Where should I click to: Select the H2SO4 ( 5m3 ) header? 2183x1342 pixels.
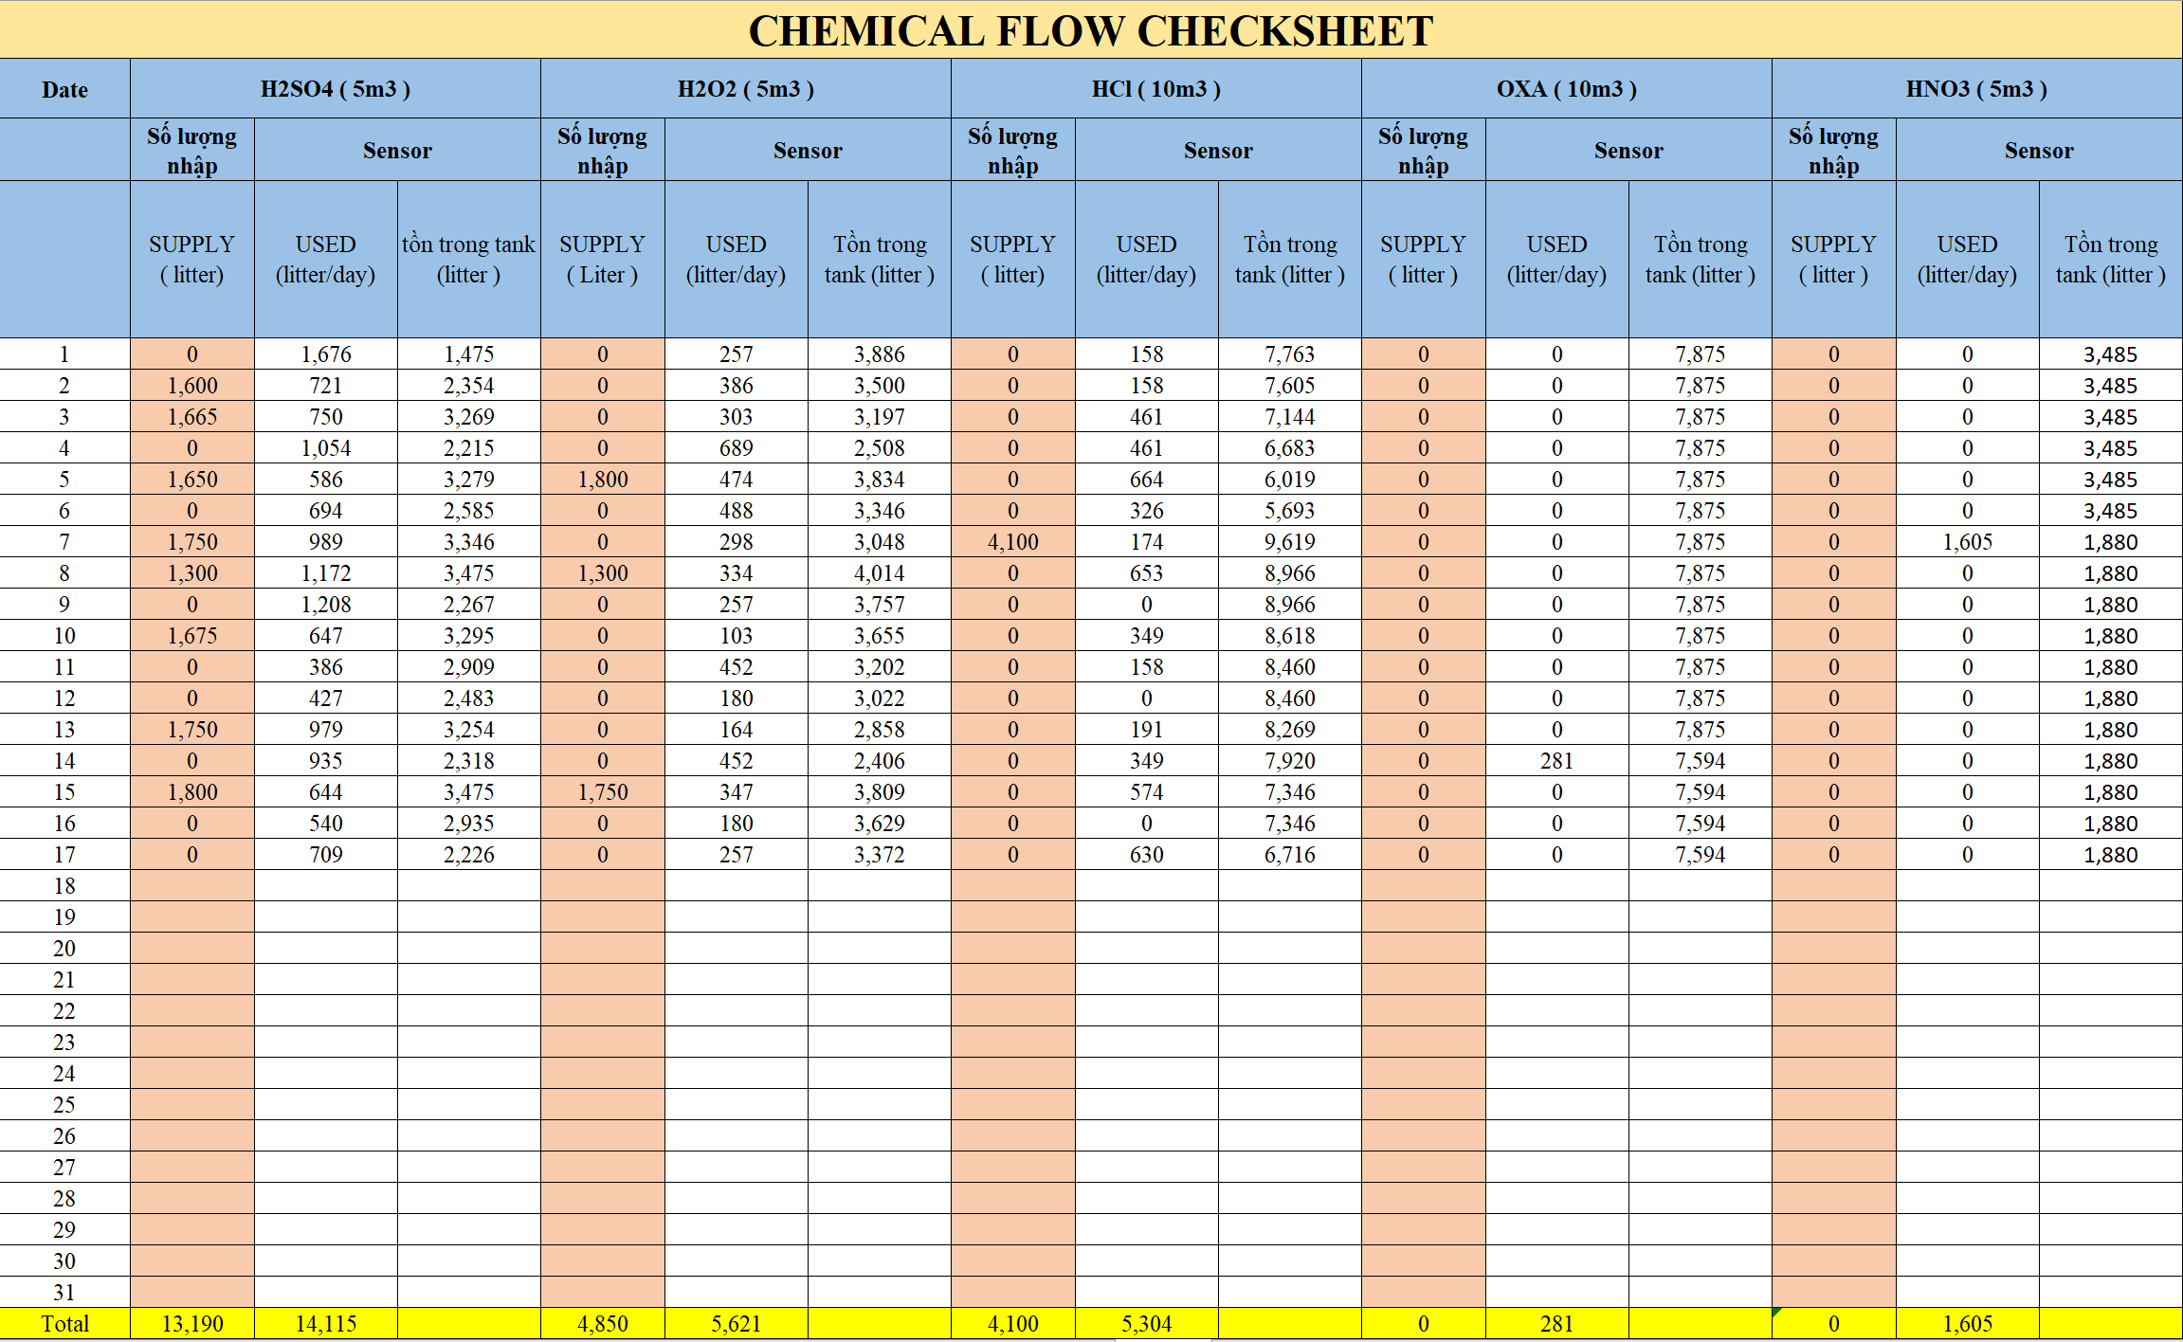click(336, 89)
